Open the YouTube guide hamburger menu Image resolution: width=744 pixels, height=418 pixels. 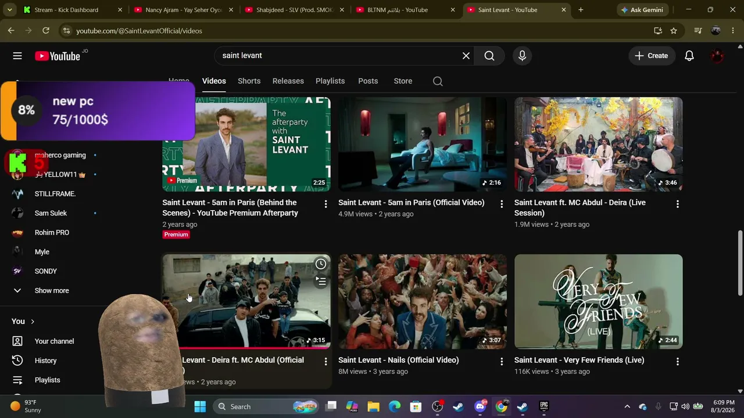click(17, 56)
